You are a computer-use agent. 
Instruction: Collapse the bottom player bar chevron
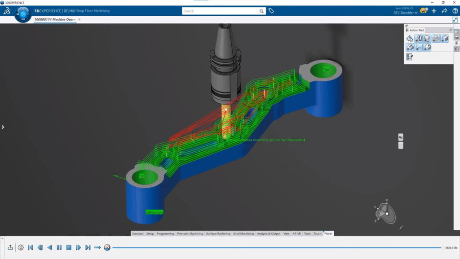[2, 238]
